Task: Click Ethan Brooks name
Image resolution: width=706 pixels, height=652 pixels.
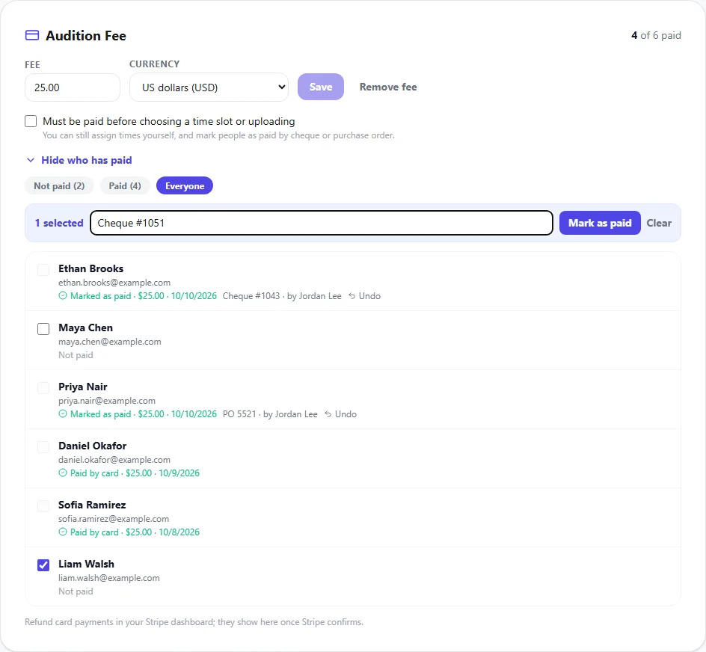Action: click(91, 268)
